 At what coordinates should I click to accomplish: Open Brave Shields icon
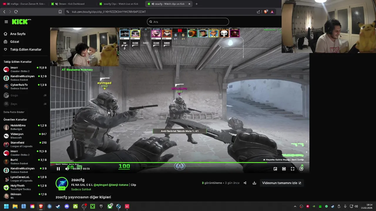266,12
